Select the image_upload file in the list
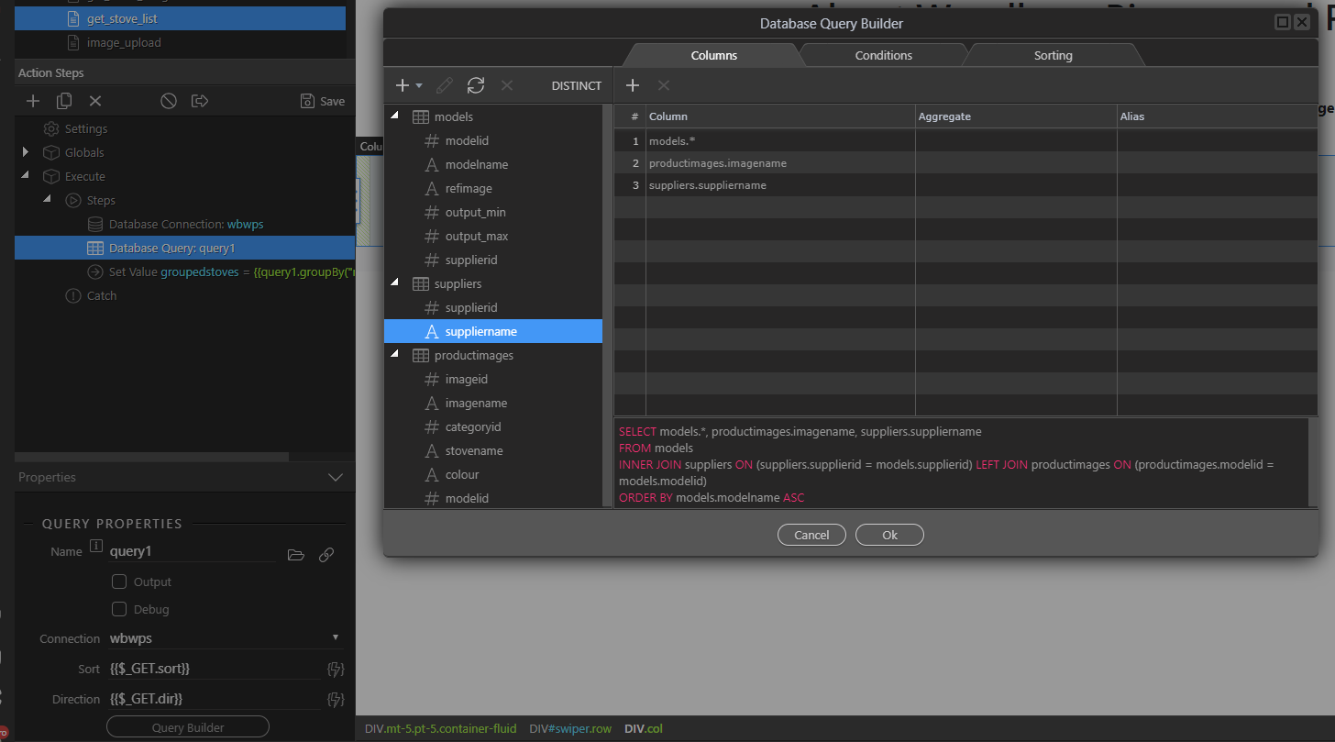The height and width of the screenshot is (742, 1335). [x=124, y=42]
